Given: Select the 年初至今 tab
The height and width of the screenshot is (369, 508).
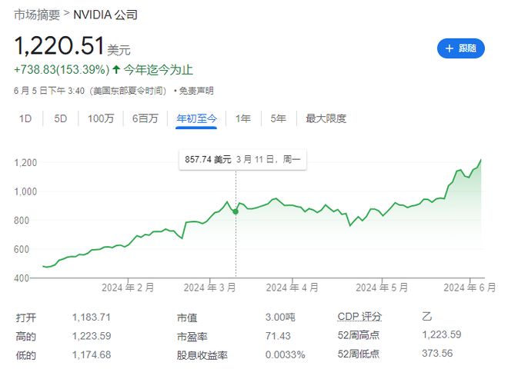Looking at the screenshot, I should 196,119.
